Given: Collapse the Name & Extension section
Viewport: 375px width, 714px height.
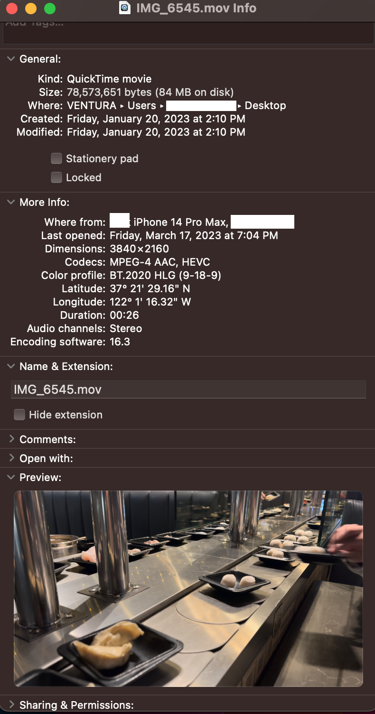Looking at the screenshot, I should 11,366.
